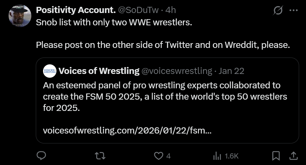306x165 pixels.
Task: Click the 4h timestamp of the post
Action: point(171,10)
